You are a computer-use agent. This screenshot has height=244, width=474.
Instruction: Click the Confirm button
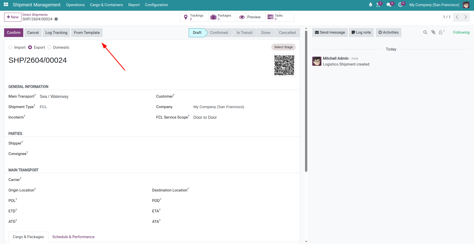tap(14, 33)
